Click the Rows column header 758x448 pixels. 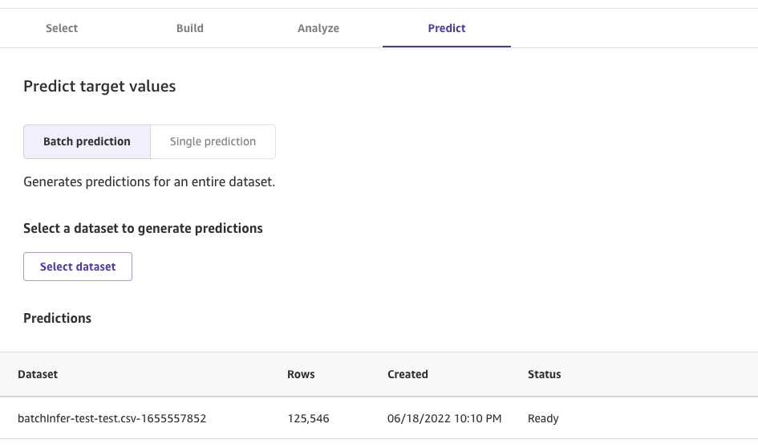tap(301, 374)
